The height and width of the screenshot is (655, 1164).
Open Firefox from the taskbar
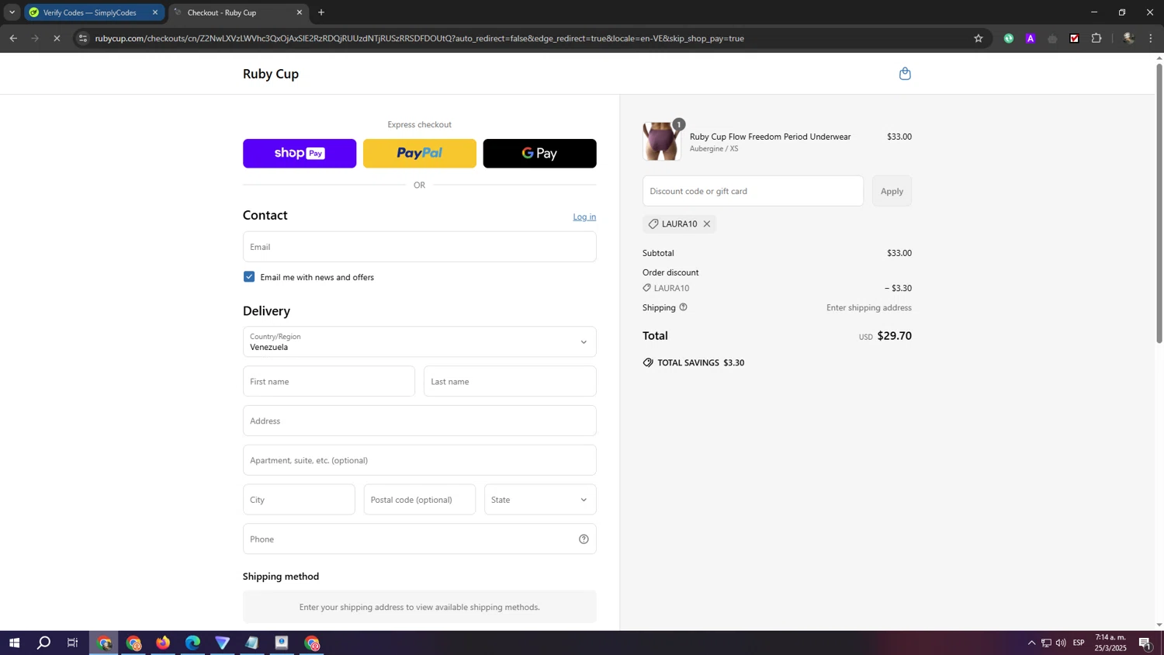(163, 643)
